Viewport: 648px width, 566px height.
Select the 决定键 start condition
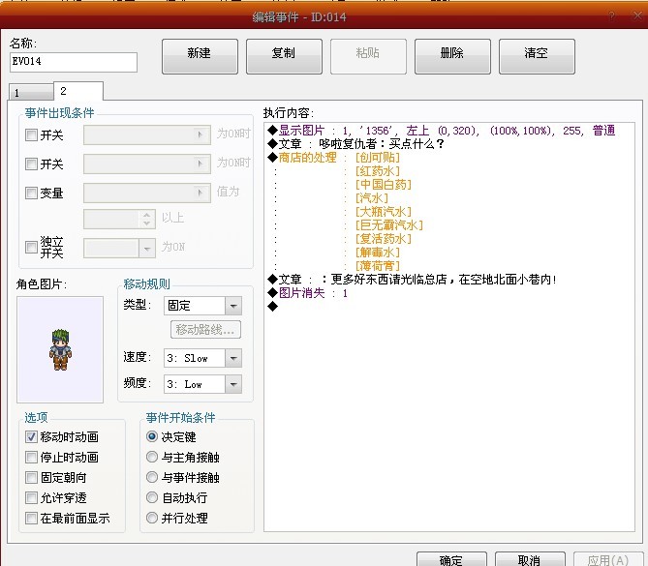(x=152, y=436)
